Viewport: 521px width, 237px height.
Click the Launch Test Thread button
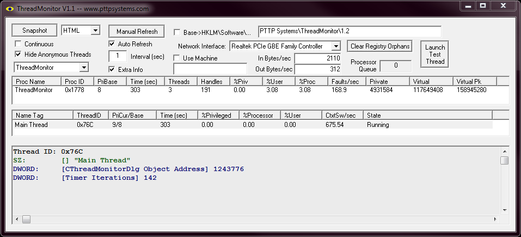coord(435,54)
